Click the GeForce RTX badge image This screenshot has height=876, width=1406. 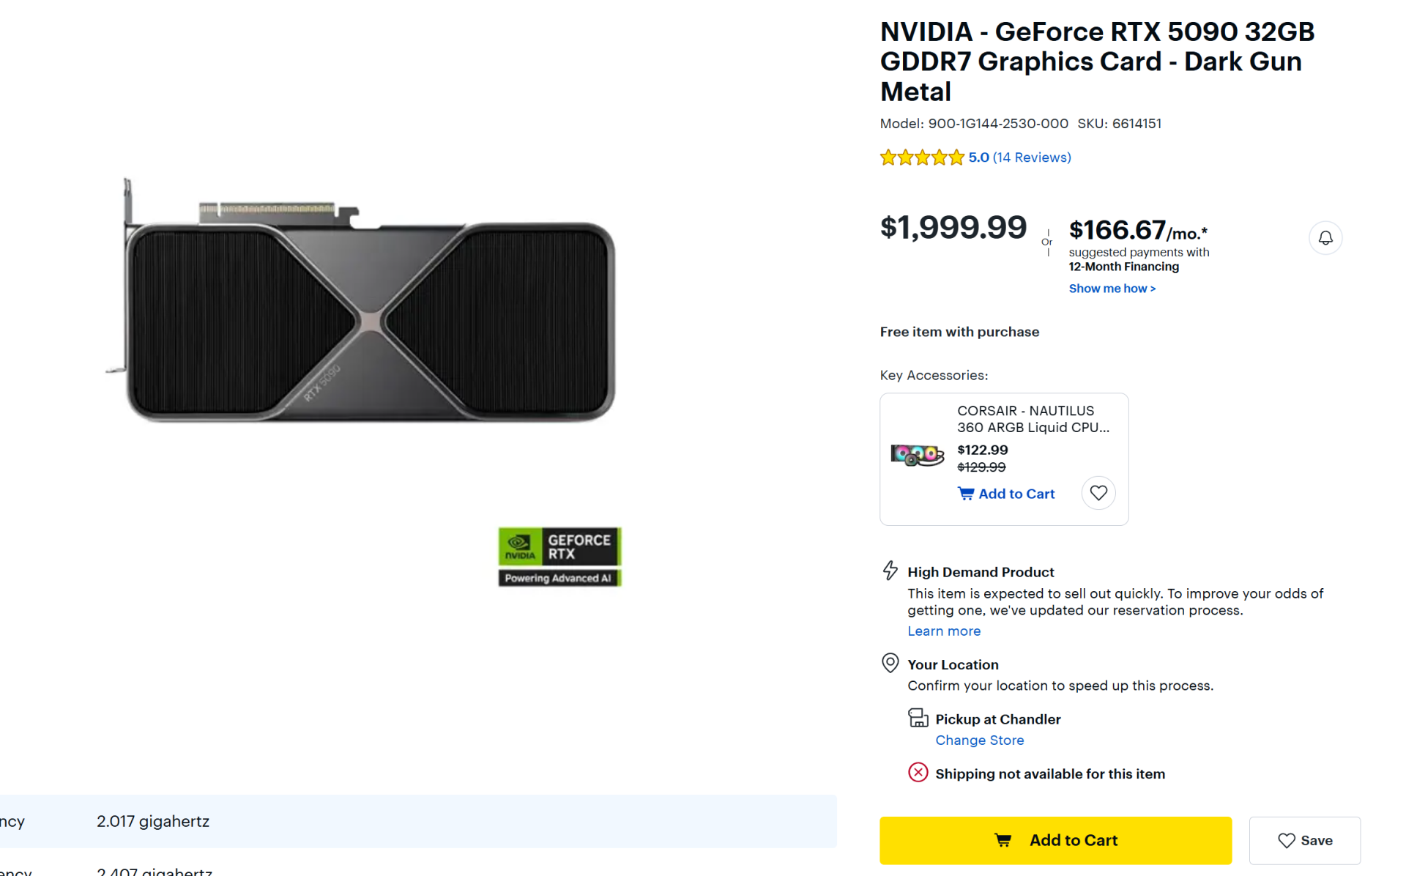point(559,557)
